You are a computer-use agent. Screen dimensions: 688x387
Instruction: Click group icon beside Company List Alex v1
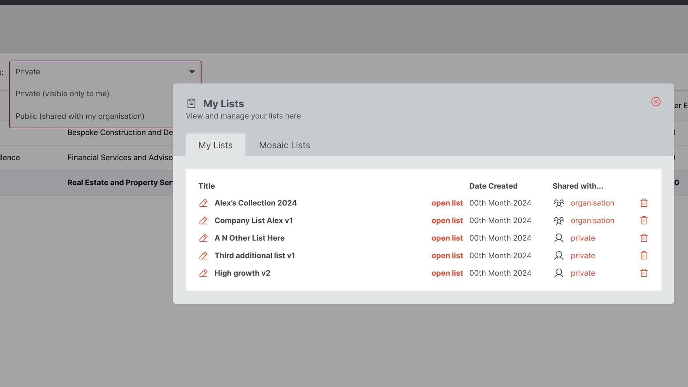click(x=559, y=221)
